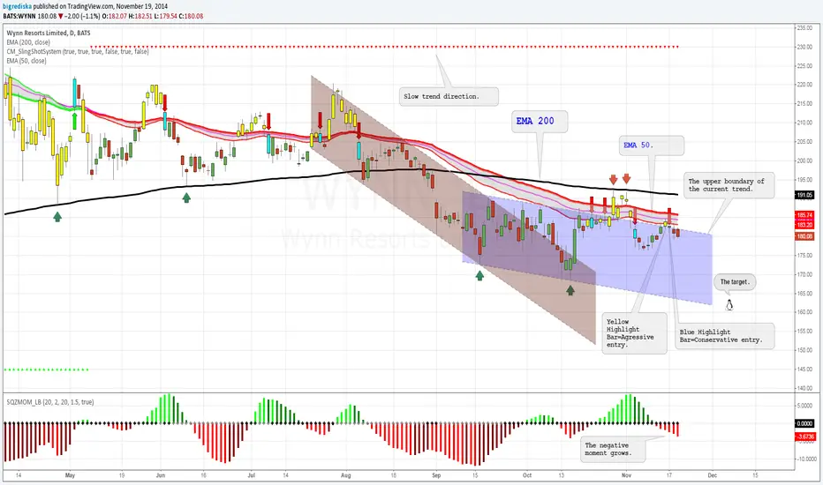Click the red down arrow at early June peak
823x485 pixels.
165,103
